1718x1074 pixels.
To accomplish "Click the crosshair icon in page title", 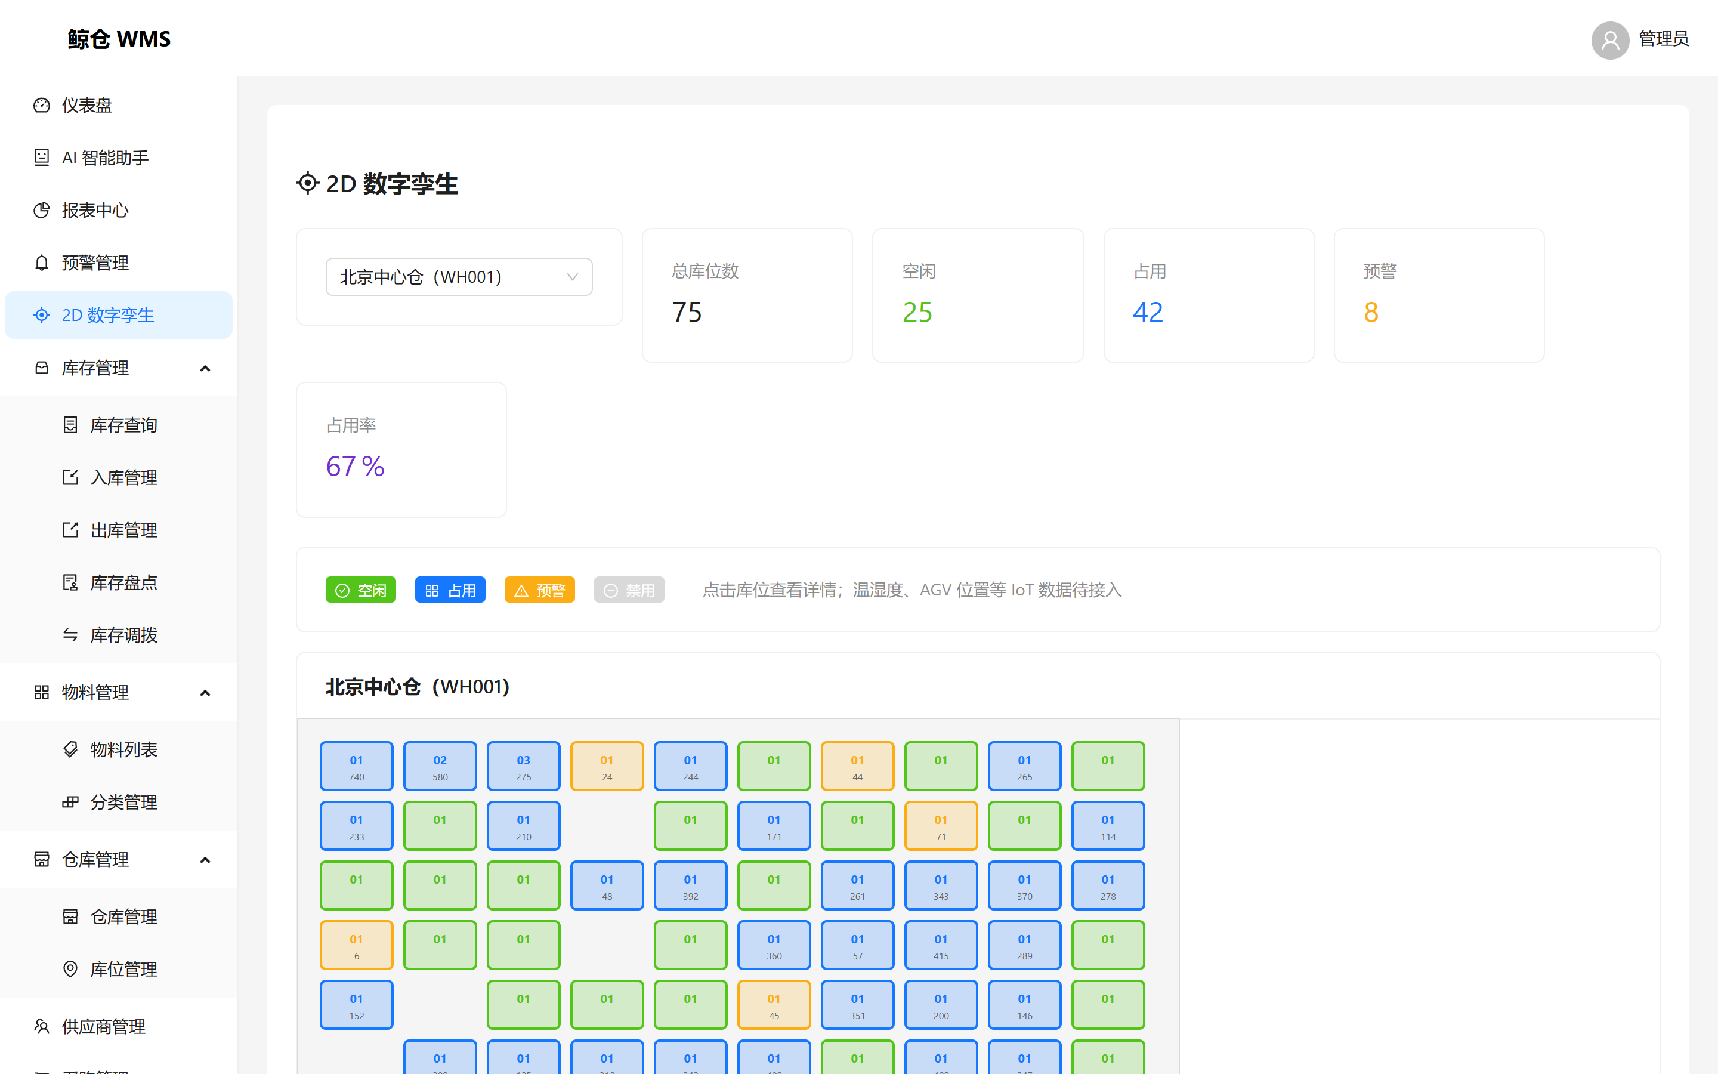I will pyautogui.click(x=307, y=183).
